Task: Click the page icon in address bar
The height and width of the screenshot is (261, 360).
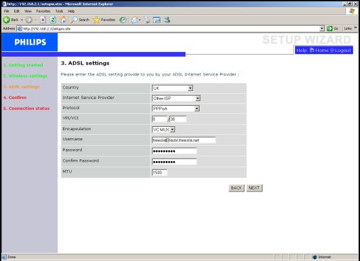Action: pos(20,28)
